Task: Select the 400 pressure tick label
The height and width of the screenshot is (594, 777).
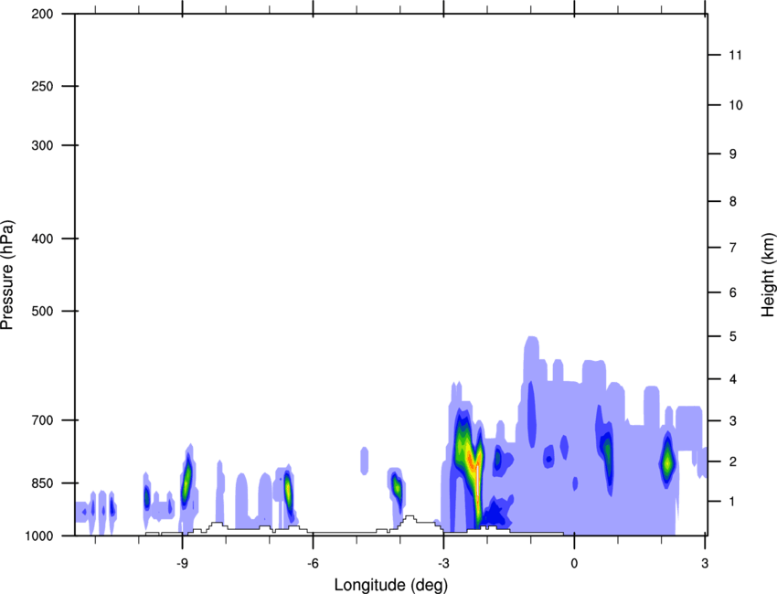Action: click(42, 239)
